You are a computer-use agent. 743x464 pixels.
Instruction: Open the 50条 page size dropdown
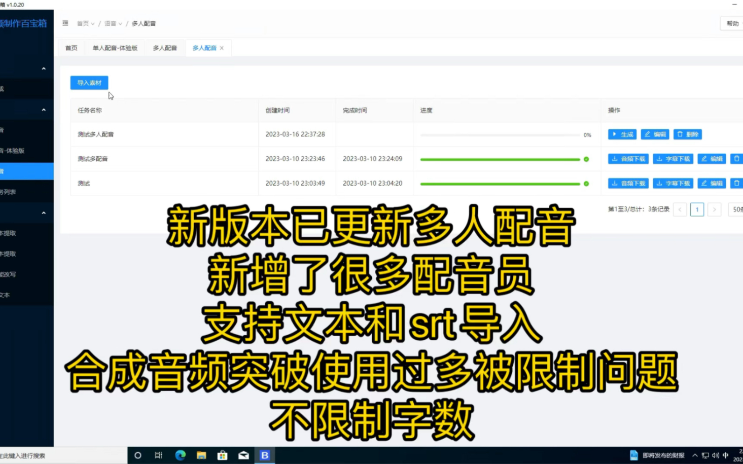click(736, 210)
